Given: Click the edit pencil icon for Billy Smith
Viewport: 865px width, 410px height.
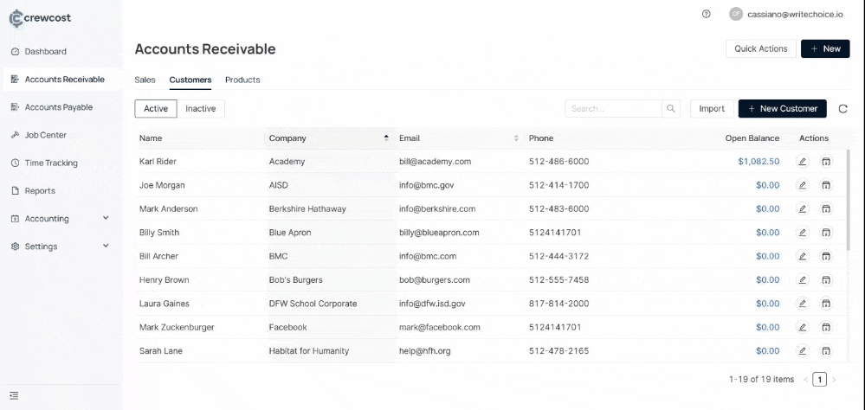Looking at the screenshot, I should (802, 233).
